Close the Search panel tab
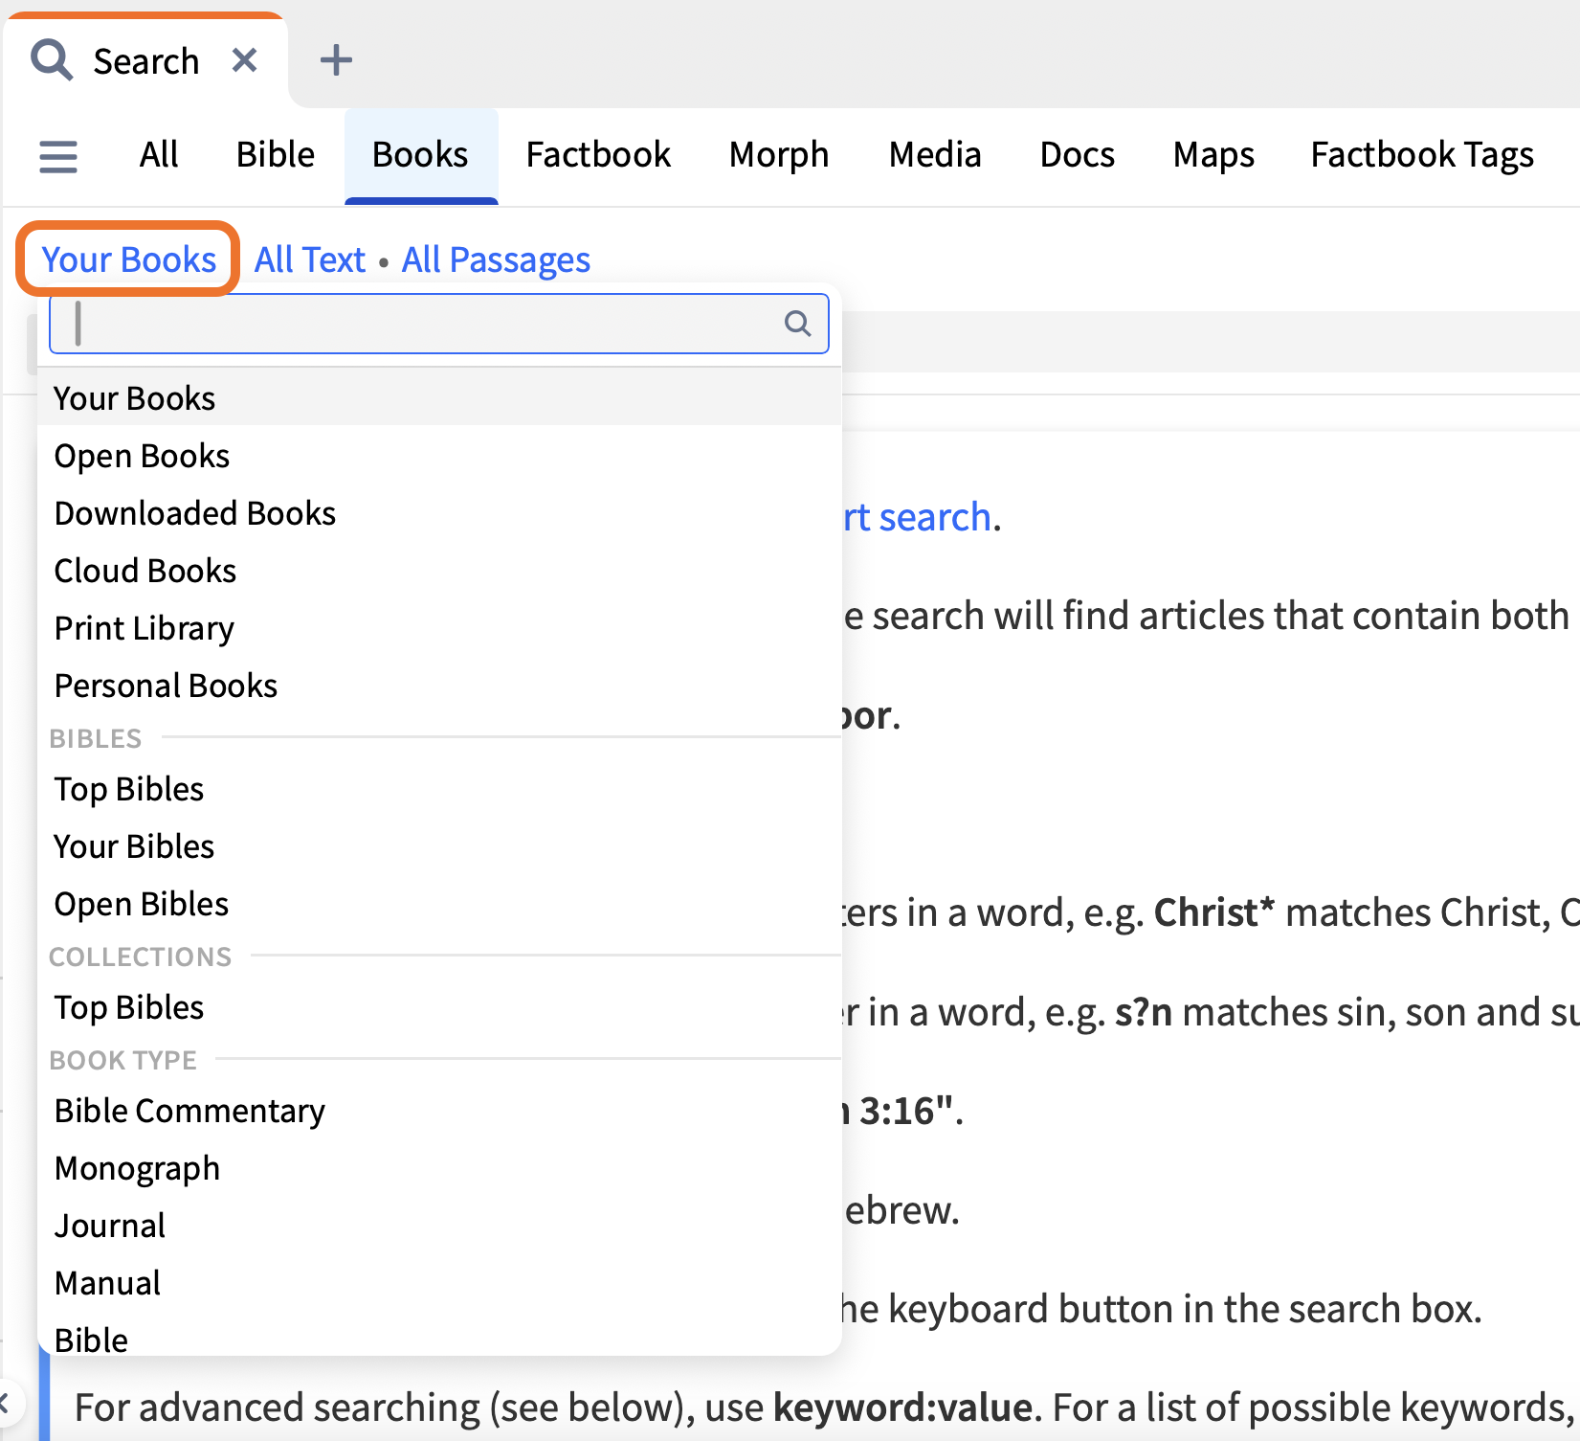1580x1441 pixels. (245, 60)
